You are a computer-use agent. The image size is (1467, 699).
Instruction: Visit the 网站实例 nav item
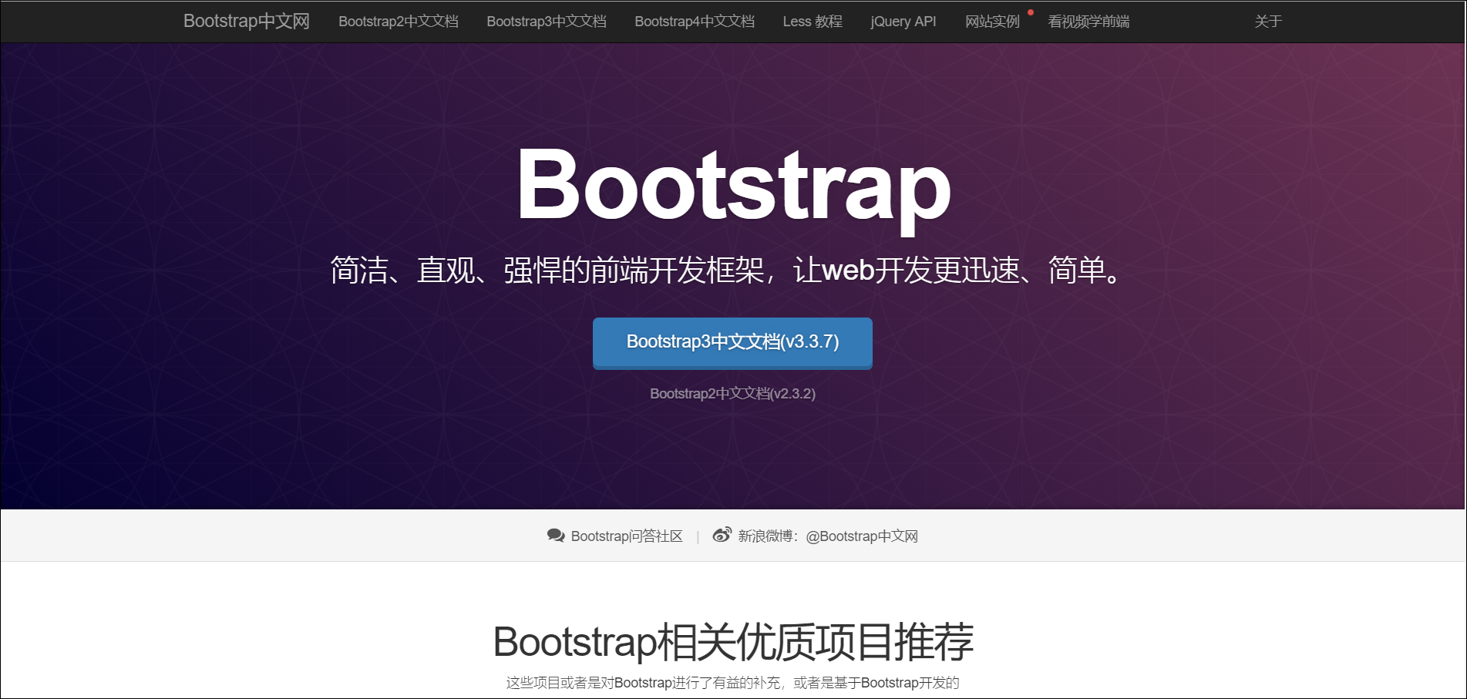coord(992,22)
